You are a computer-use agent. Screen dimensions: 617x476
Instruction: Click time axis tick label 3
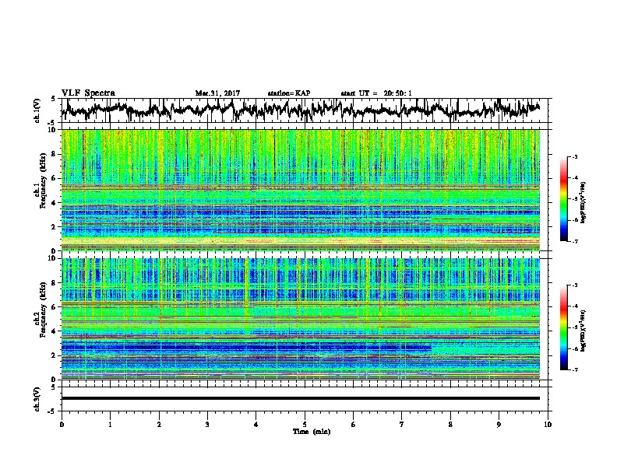pos(207,425)
